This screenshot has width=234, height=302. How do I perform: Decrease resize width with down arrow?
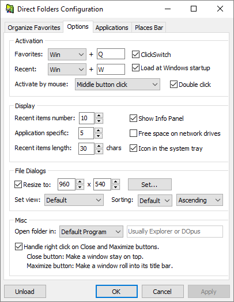click(x=80, y=187)
